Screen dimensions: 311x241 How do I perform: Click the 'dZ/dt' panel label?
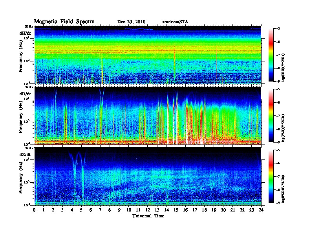(x=25, y=154)
